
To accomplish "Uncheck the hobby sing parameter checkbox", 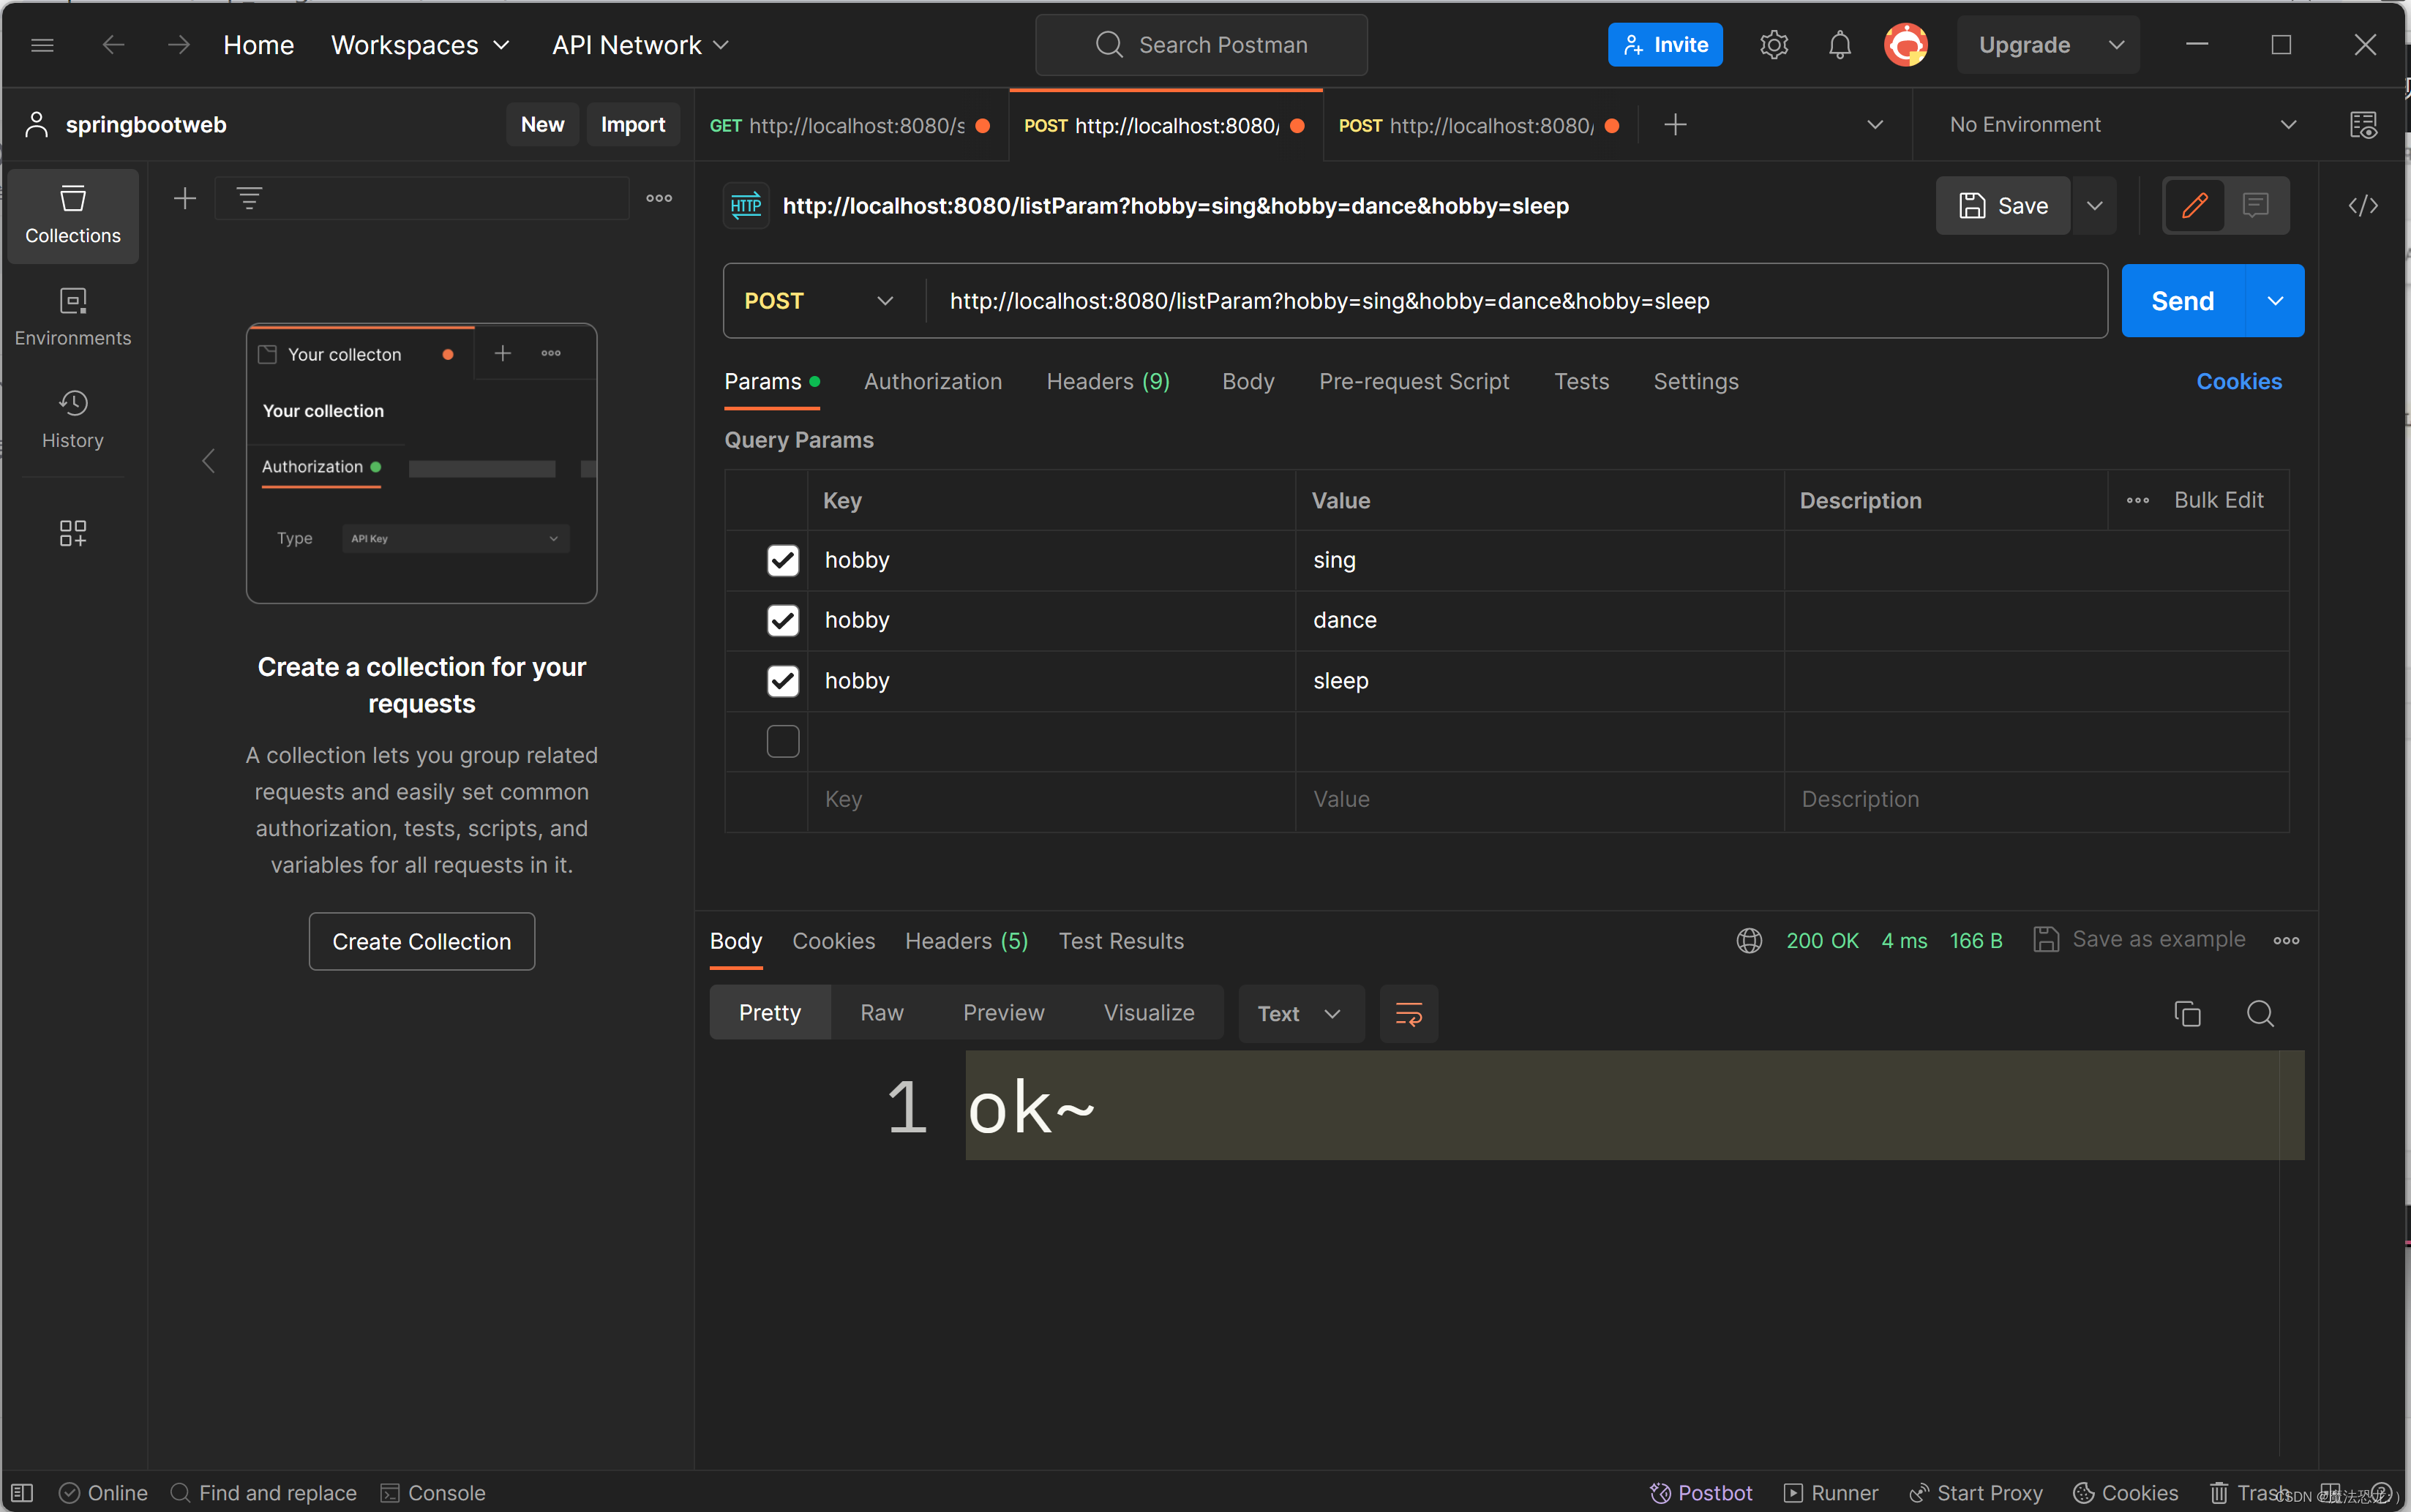I will [x=782, y=560].
